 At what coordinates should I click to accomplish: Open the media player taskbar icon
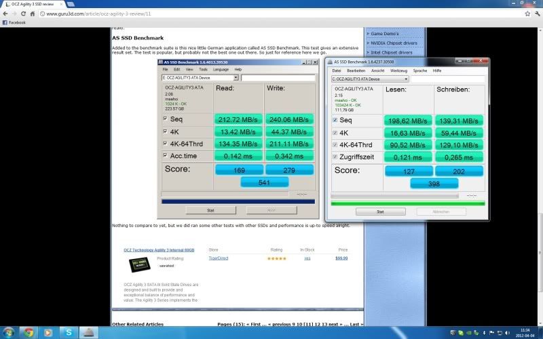48,332
